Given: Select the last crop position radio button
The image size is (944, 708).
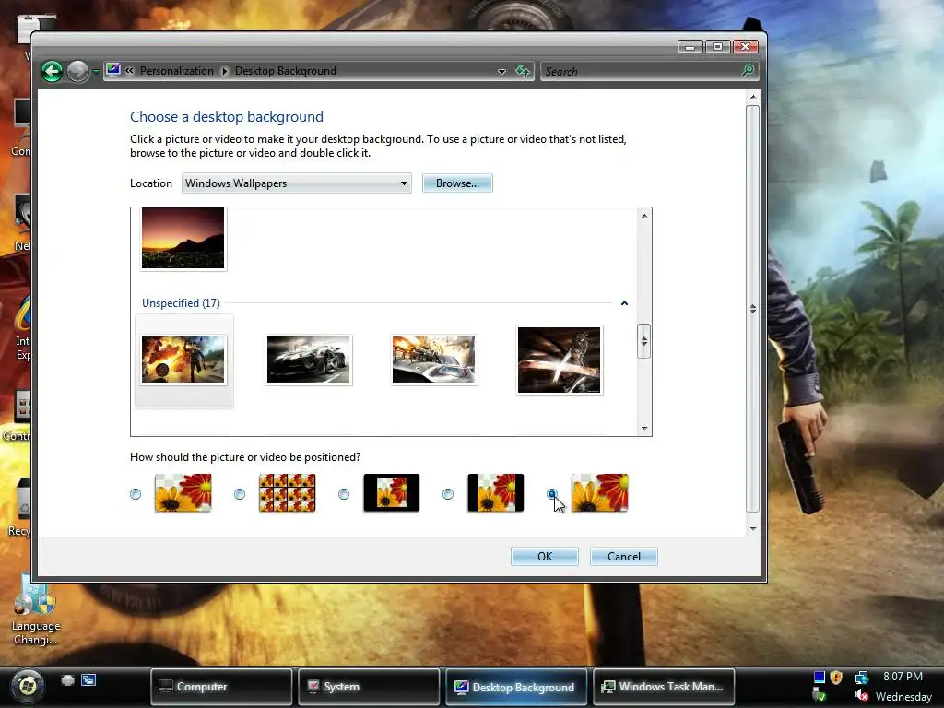Looking at the screenshot, I should pyautogui.click(x=552, y=494).
